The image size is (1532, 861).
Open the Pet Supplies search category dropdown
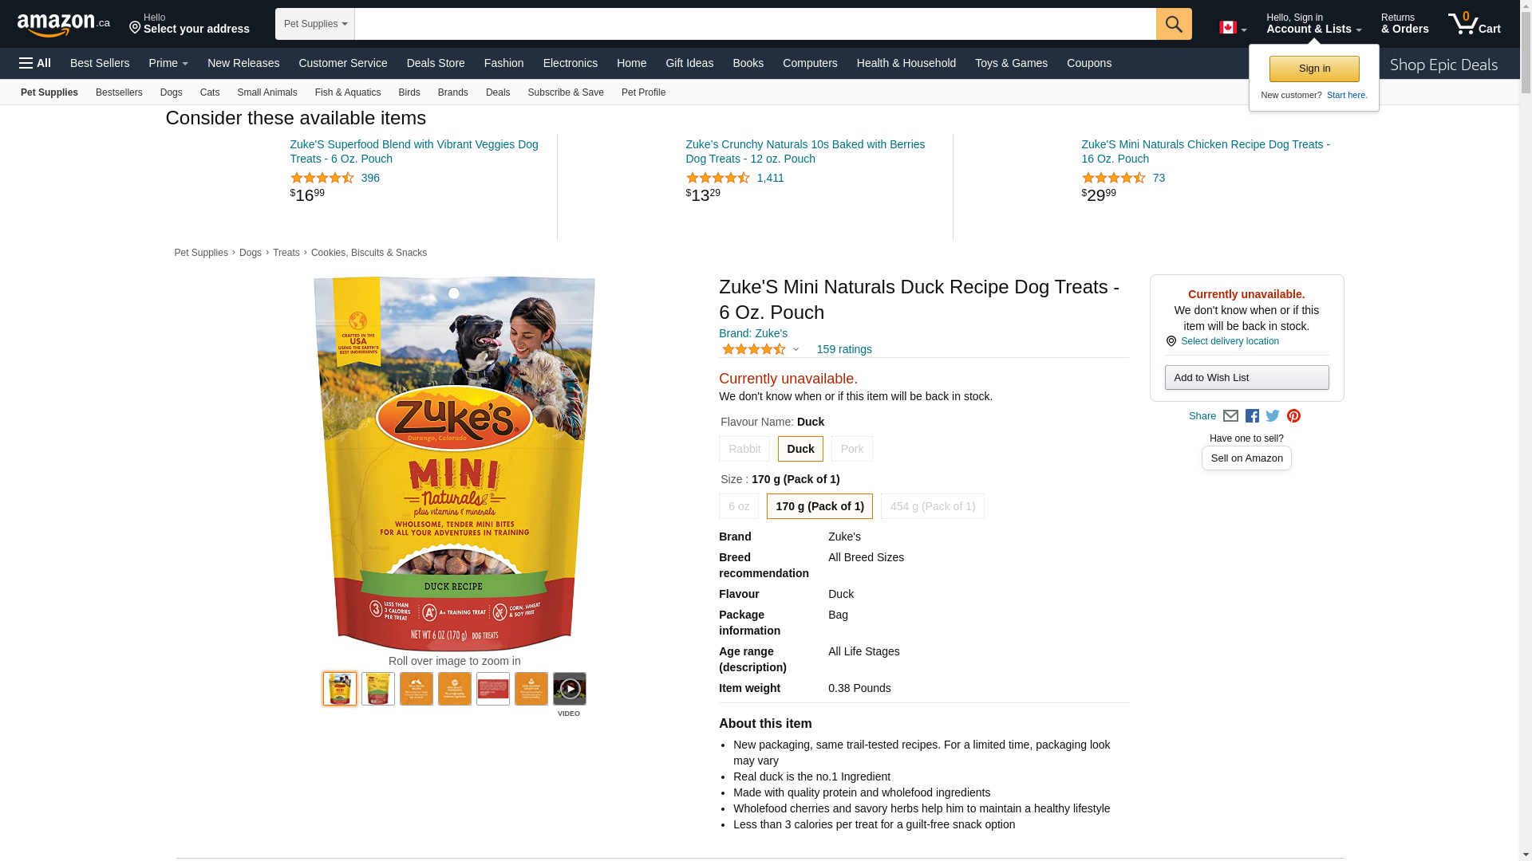tap(315, 24)
